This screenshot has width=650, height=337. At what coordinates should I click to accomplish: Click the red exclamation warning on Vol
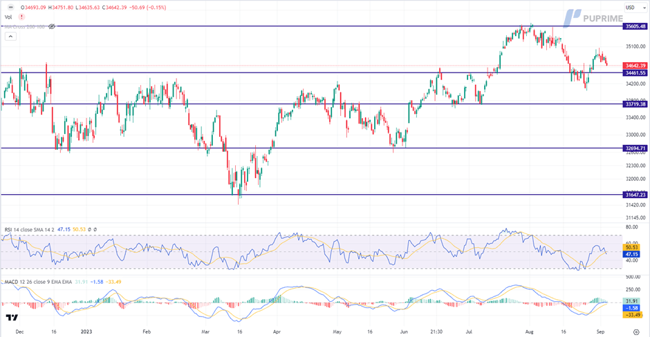tap(21, 17)
